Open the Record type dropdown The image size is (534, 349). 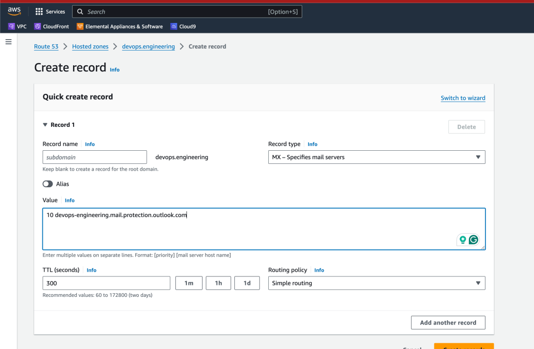[377, 157]
